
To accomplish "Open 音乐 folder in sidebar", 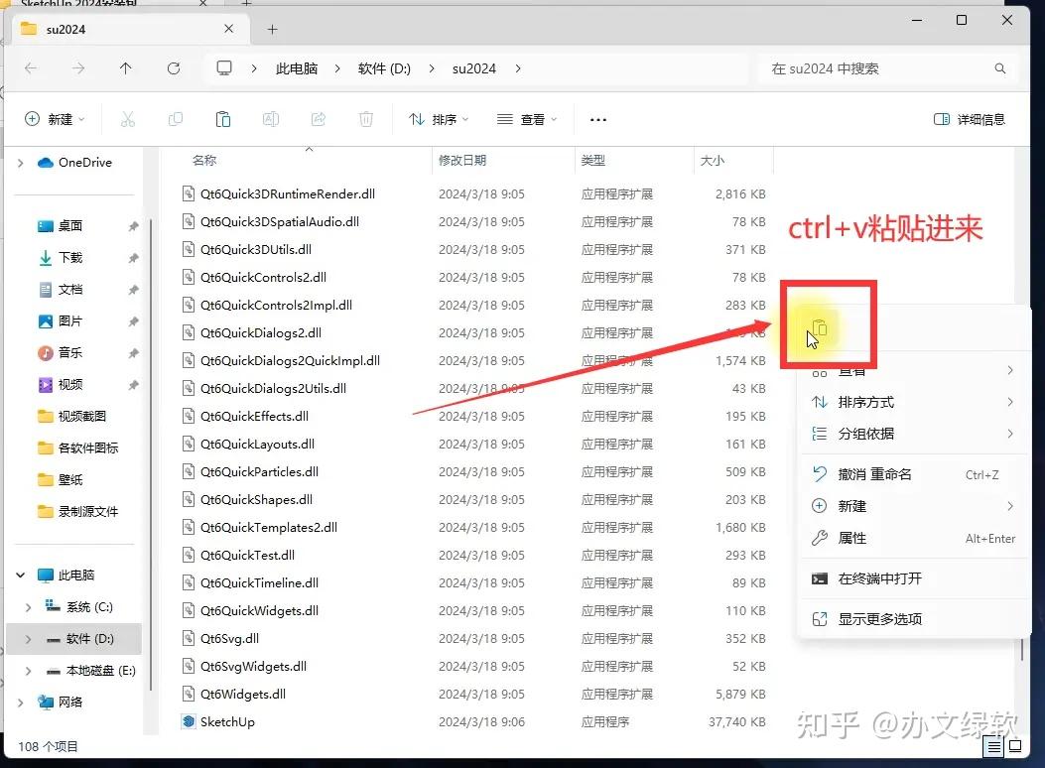I will 70,353.
